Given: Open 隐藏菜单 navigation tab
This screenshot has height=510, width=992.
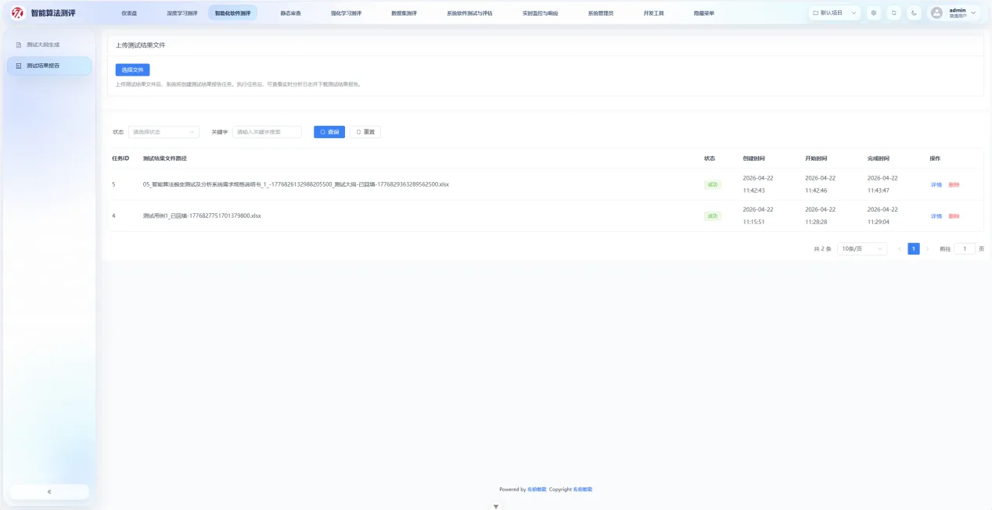Looking at the screenshot, I should point(703,13).
